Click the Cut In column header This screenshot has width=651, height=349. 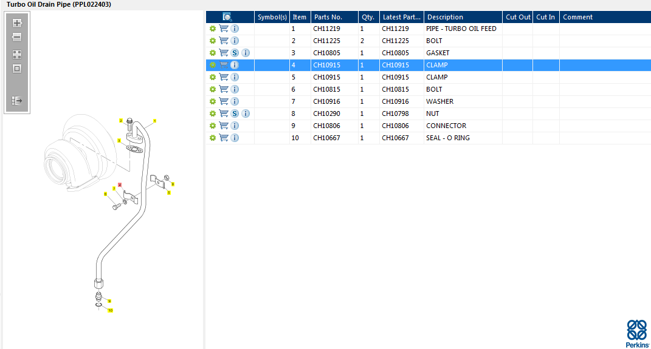[546, 17]
